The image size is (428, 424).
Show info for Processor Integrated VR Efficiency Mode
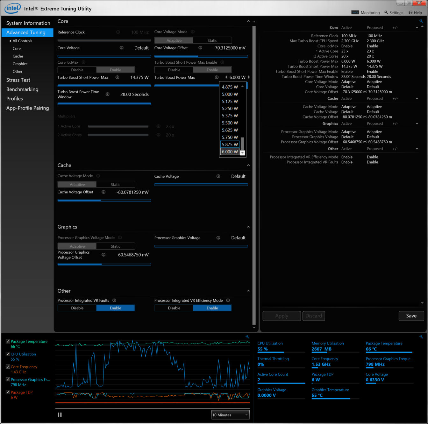(x=228, y=300)
